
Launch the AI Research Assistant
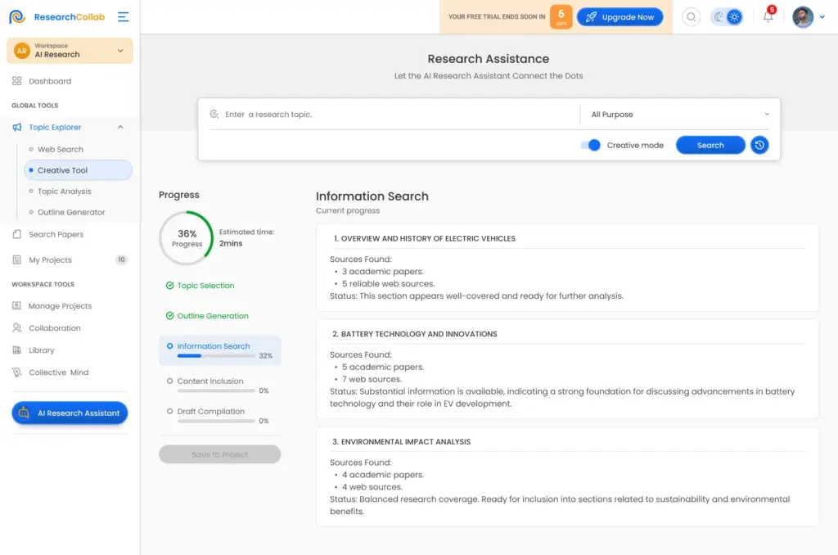click(70, 413)
